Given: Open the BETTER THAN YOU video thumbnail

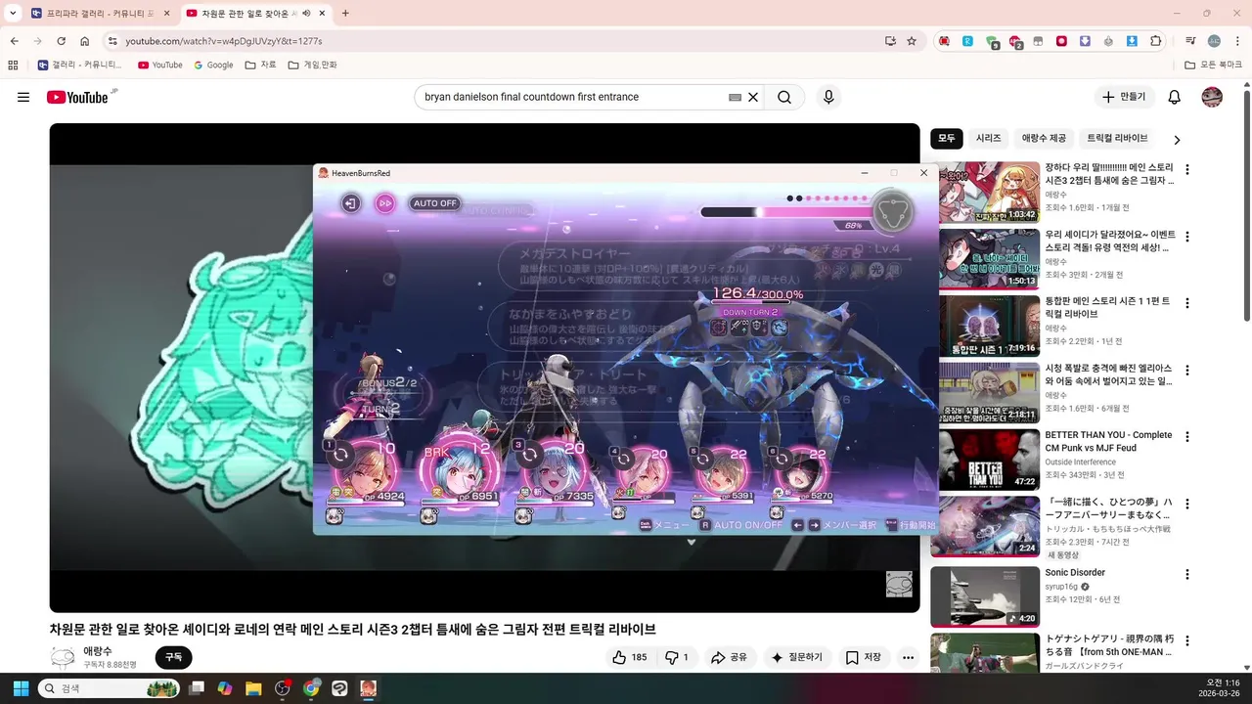Looking at the screenshot, I should pyautogui.click(x=985, y=460).
